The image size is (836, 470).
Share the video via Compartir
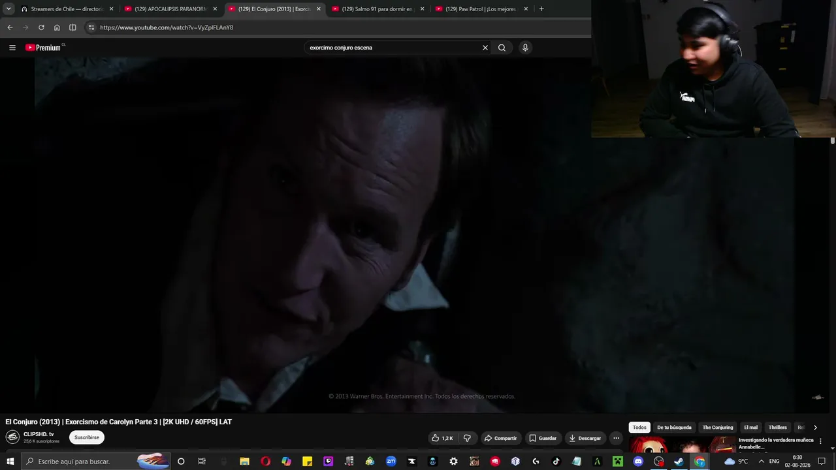(x=500, y=438)
